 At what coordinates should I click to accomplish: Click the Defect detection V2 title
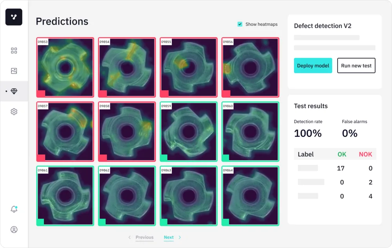[323, 26]
